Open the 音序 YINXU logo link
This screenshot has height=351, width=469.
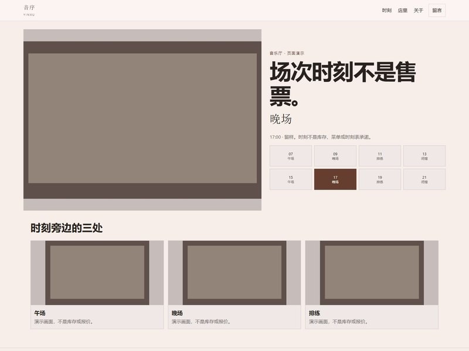29,10
